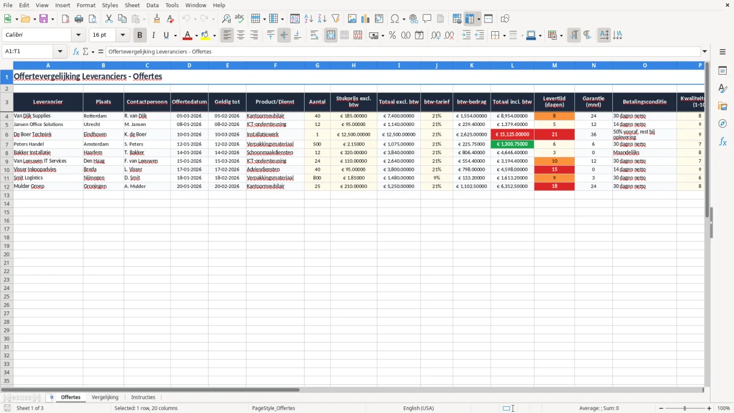Open the conditional formatting dropdown arrow

[x=561, y=35]
